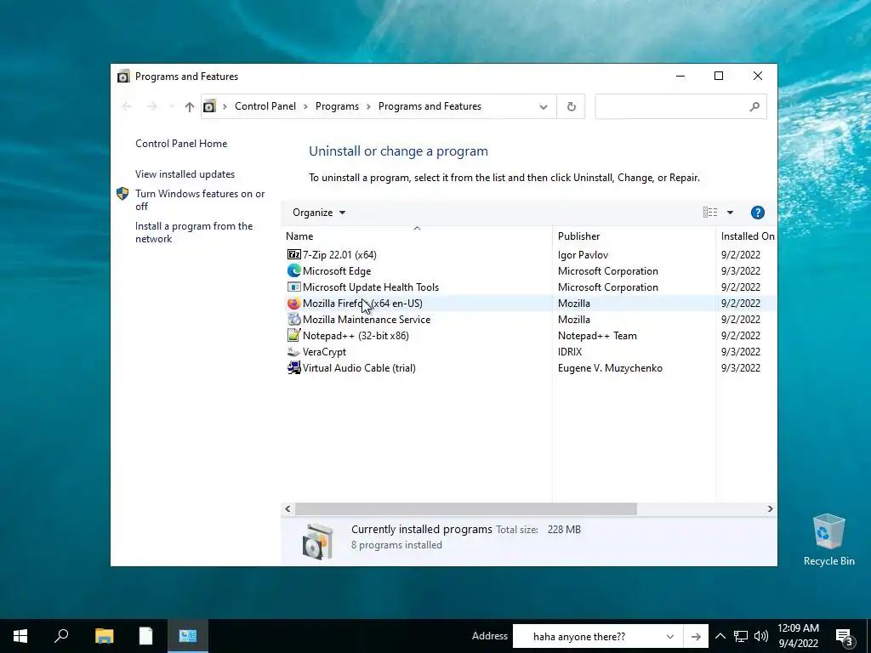The height and width of the screenshot is (653, 871).
Task: Open the Organize dropdown menu
Action: pyautogui.click(x=319, y=213)
